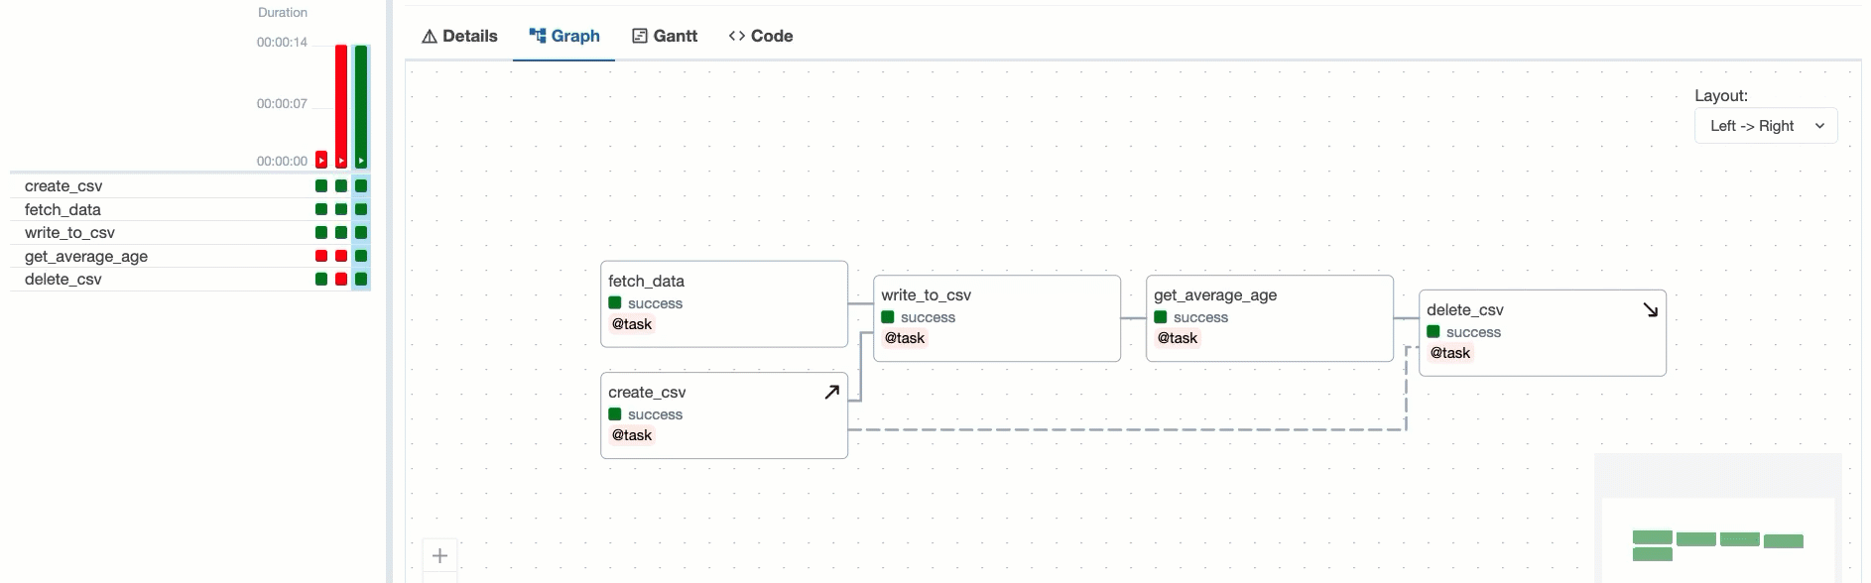1871x583 pixels.
Task: Switch to the Details tab
Action: 459,36
